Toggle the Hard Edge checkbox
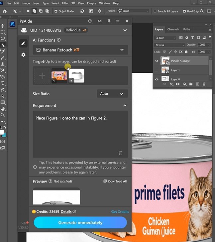The height and width of the screenshot is (242, 215). [184, 11]
